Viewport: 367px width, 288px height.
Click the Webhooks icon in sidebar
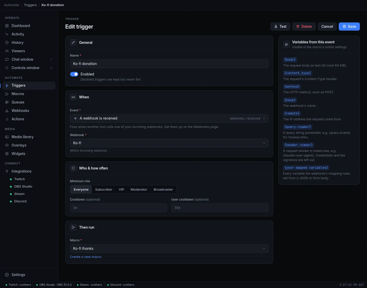[x=7, y=111]
